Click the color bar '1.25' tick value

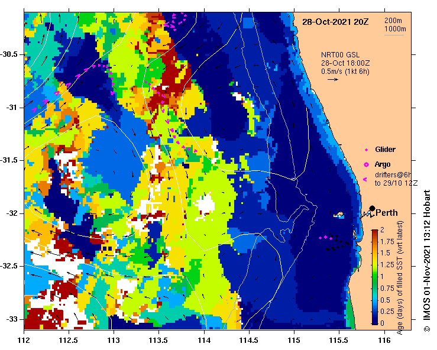coord(387,265)
